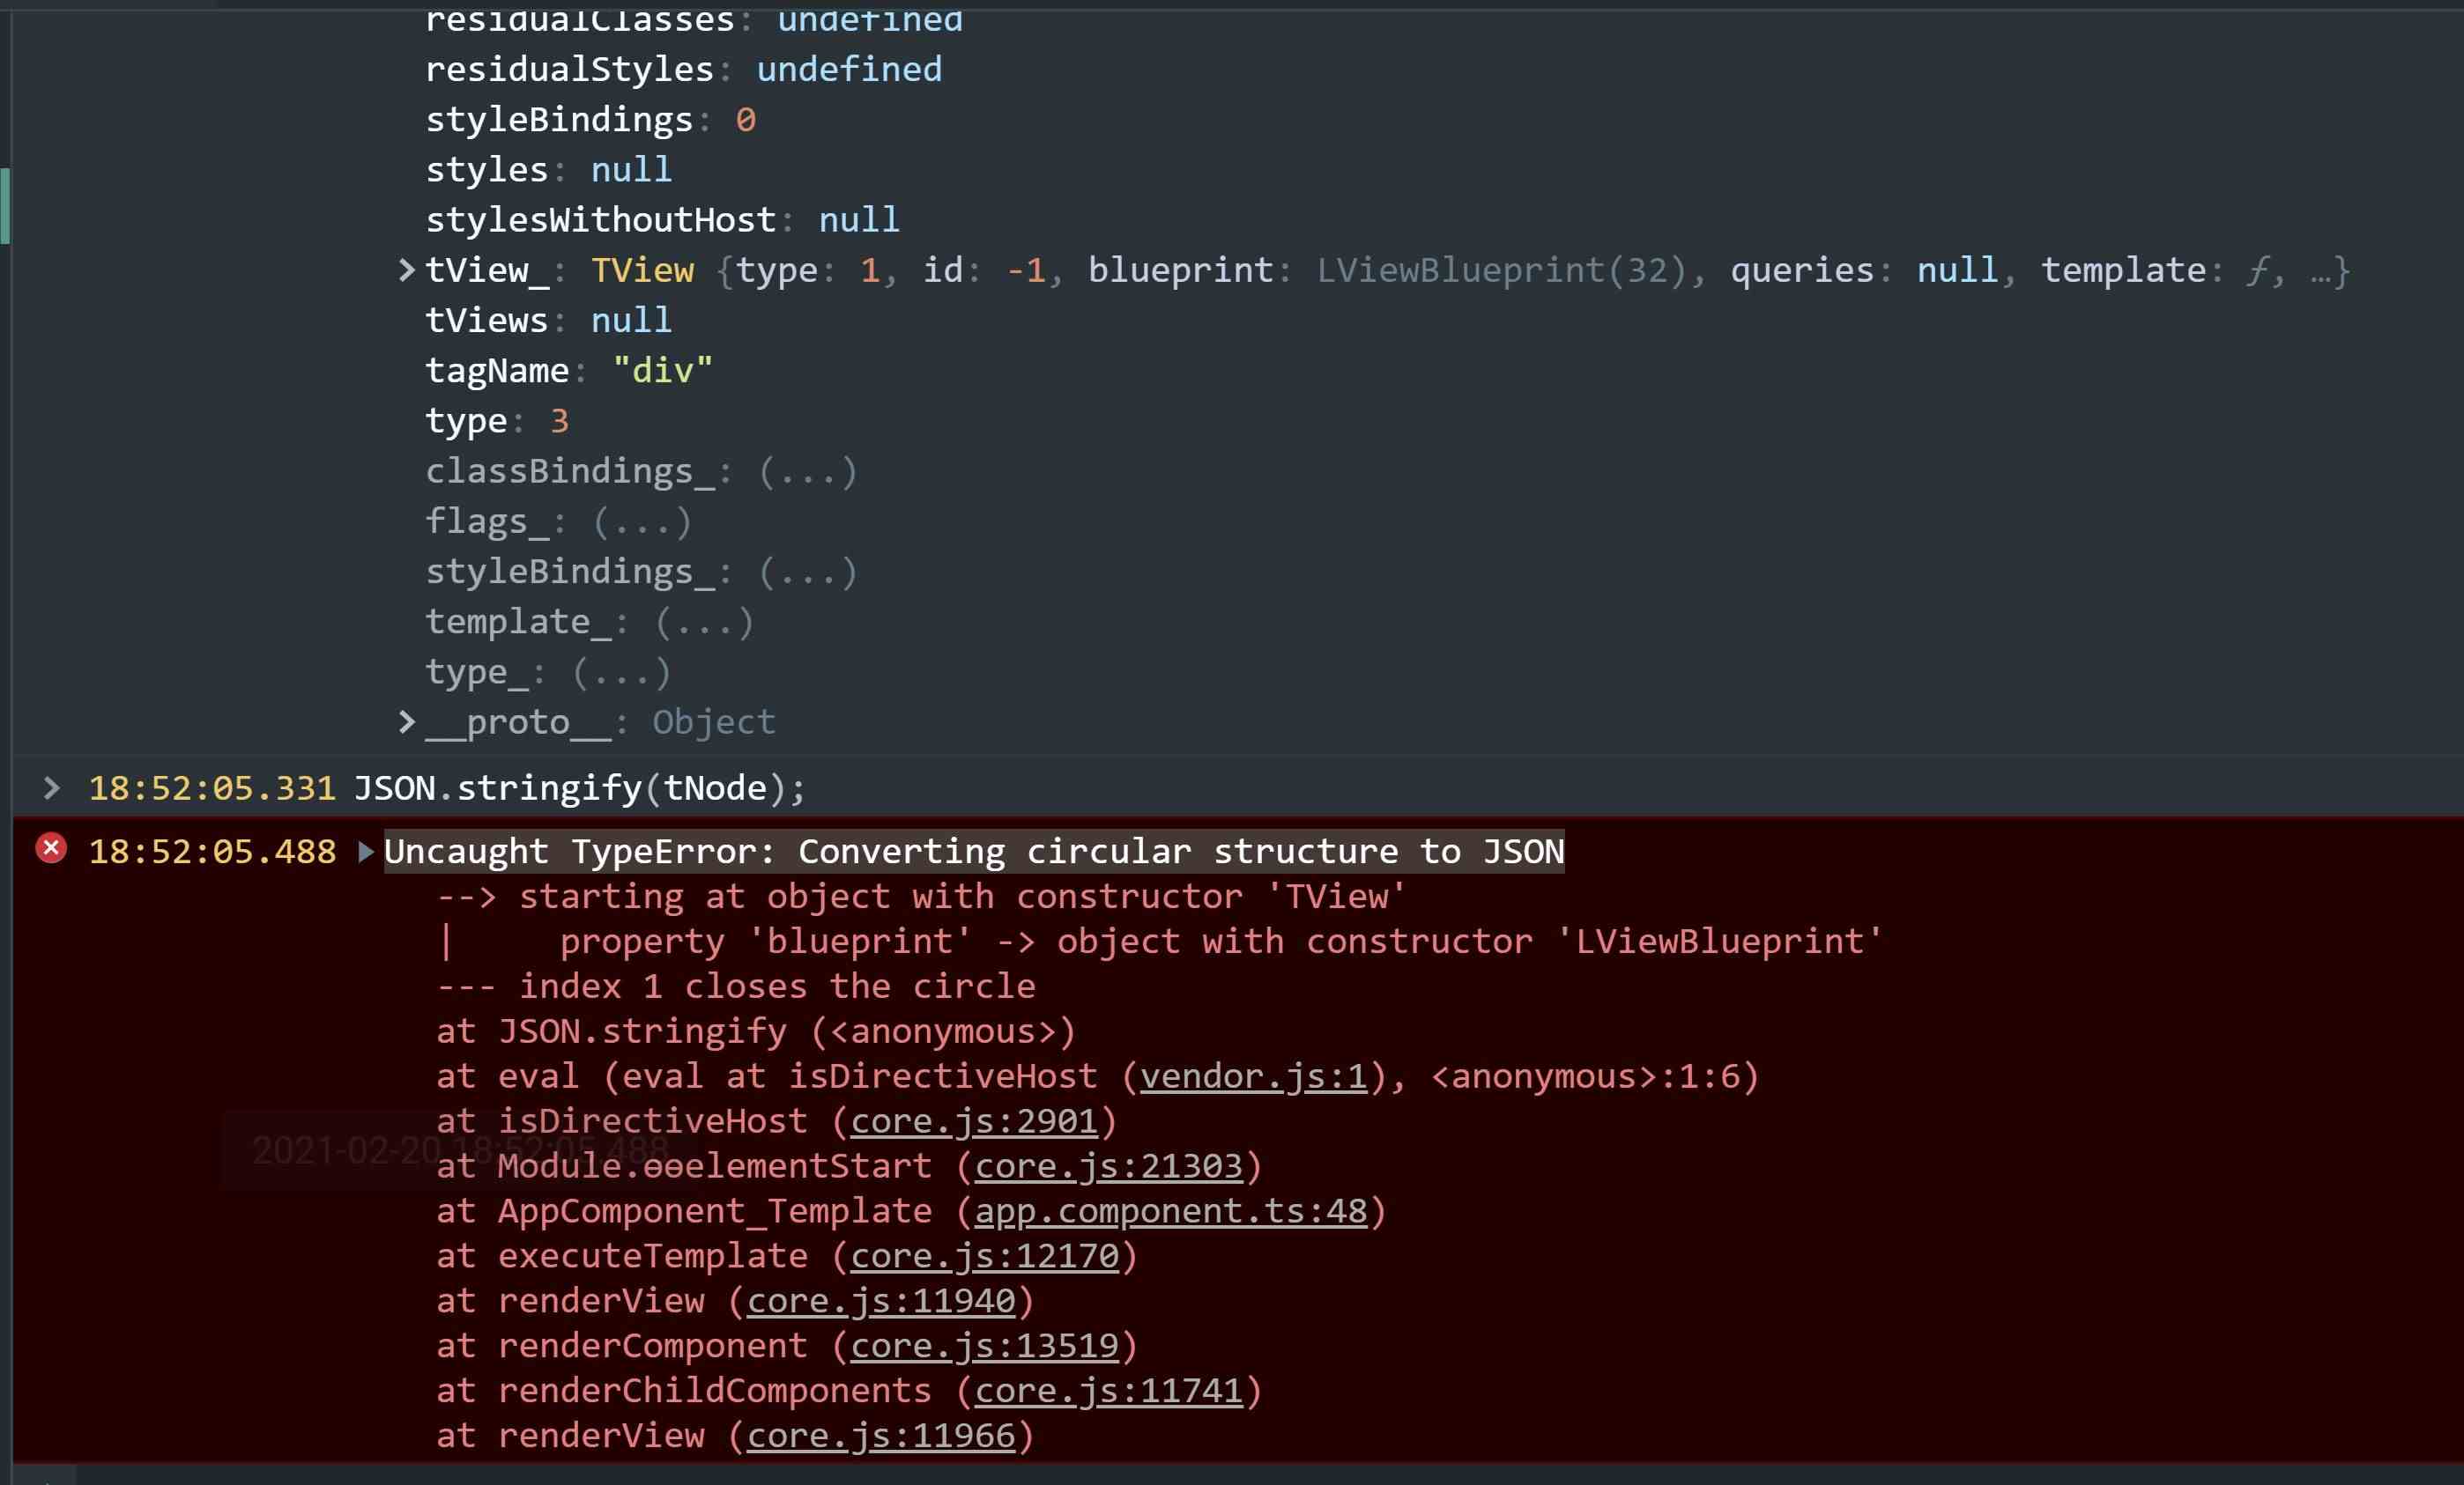Click the console input chevron before JSON.stringify
The image size is (2464, 1485).
pos(52,788)
